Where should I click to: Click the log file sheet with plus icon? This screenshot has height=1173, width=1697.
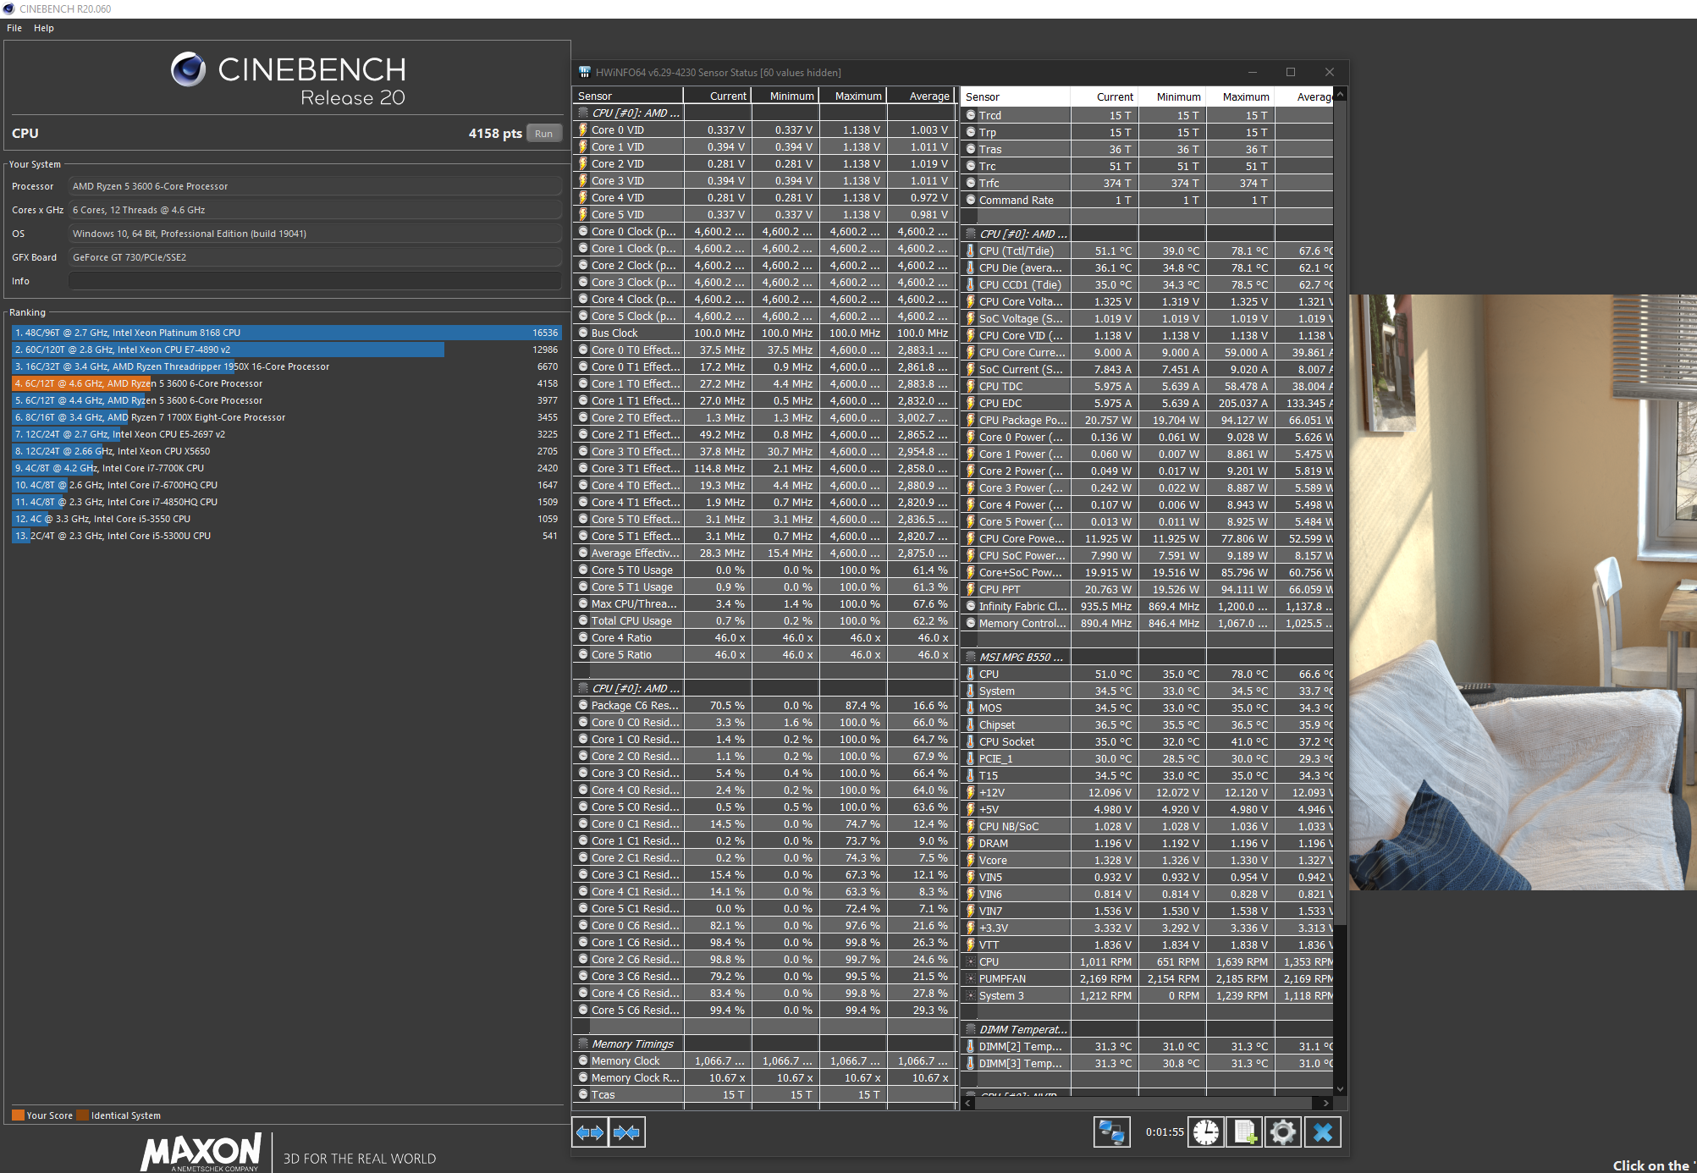tap(1244, 1132)
